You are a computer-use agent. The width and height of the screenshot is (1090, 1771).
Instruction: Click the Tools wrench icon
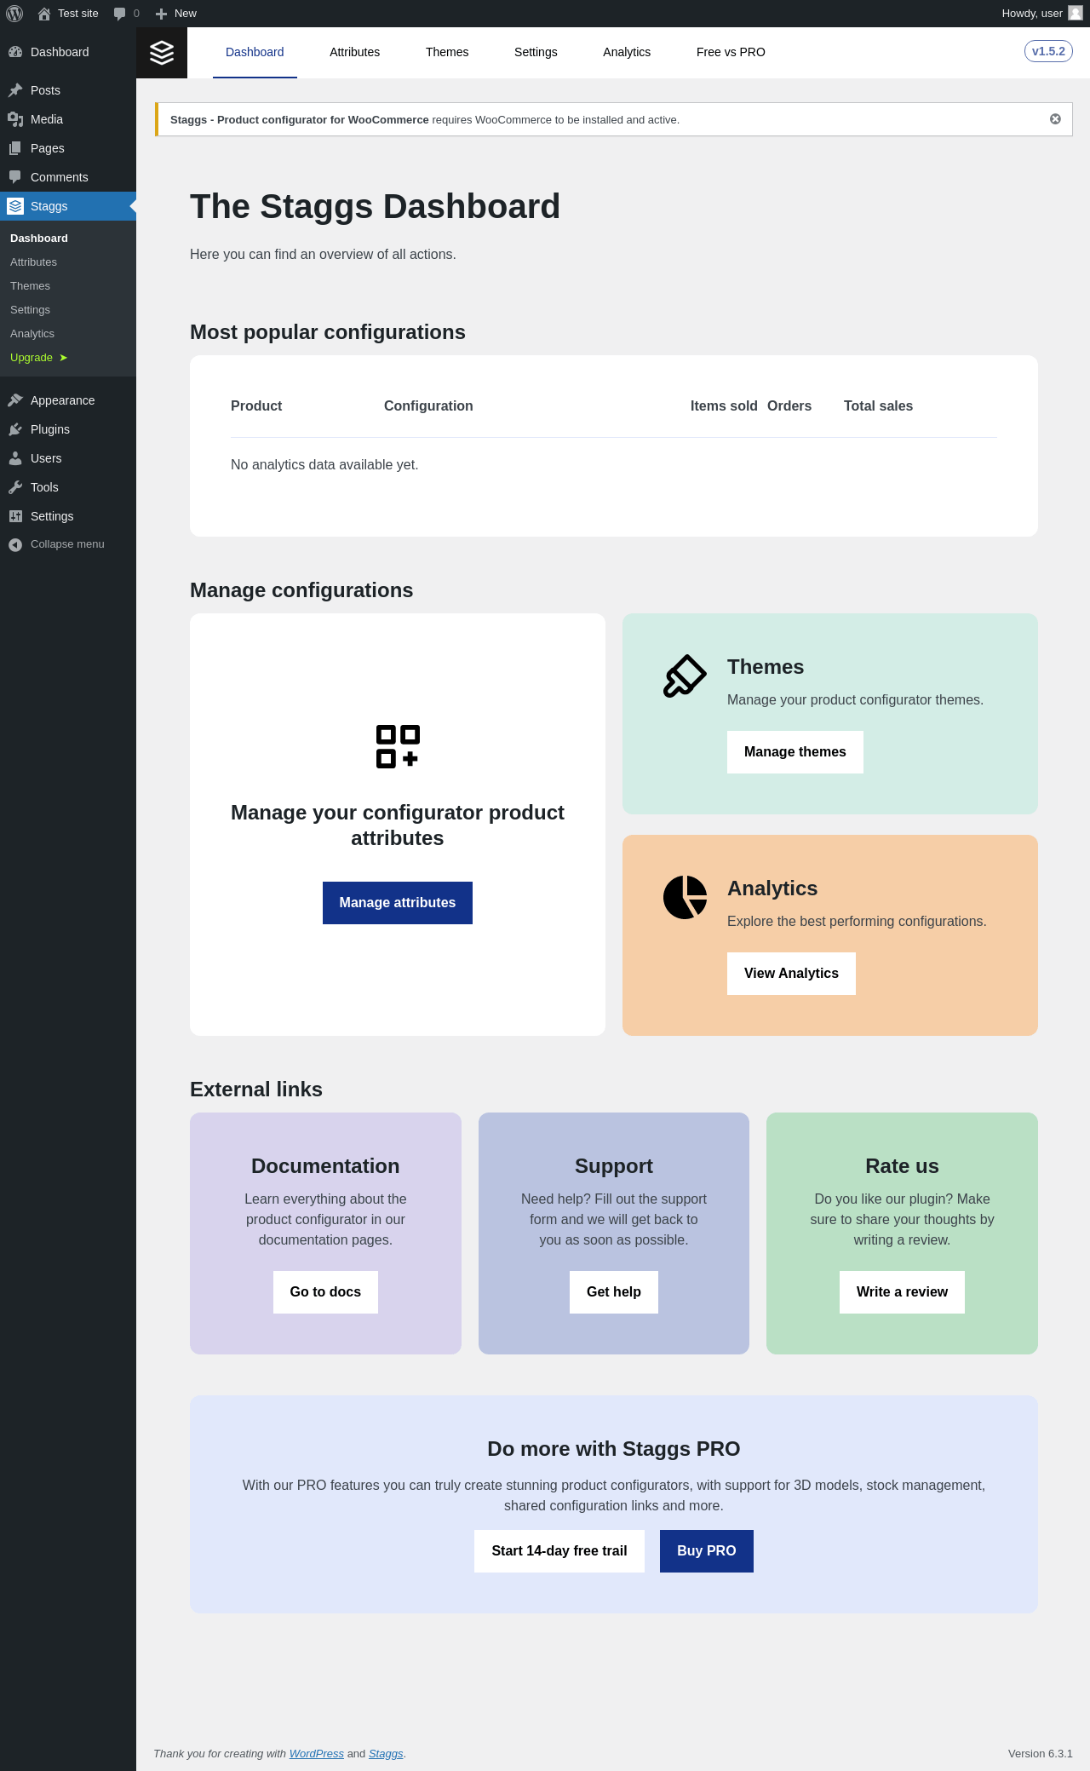[x=15, y=487]
